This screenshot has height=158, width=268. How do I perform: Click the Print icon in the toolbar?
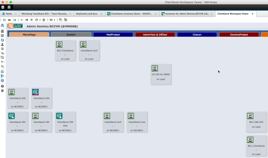coord(51,20)
